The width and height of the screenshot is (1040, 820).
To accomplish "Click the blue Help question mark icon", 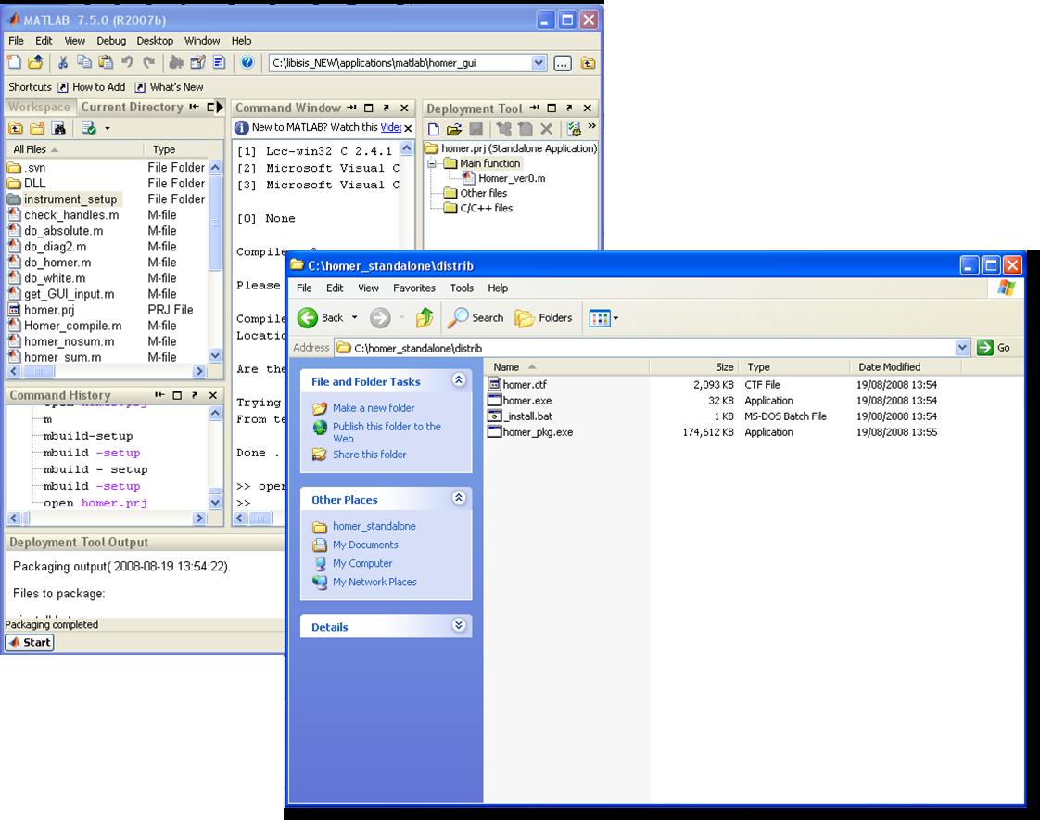I will click(247, 63).
